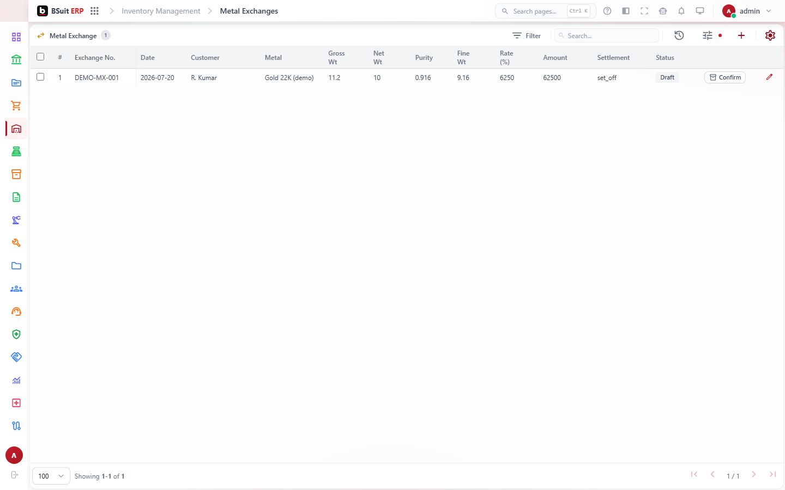Image resolution: width=785 pixels, height=490 pixels.
Task: Click the BSuit ERP logo
Action: 61,11
